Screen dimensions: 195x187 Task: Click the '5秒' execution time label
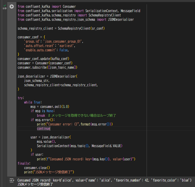(5, 8)
